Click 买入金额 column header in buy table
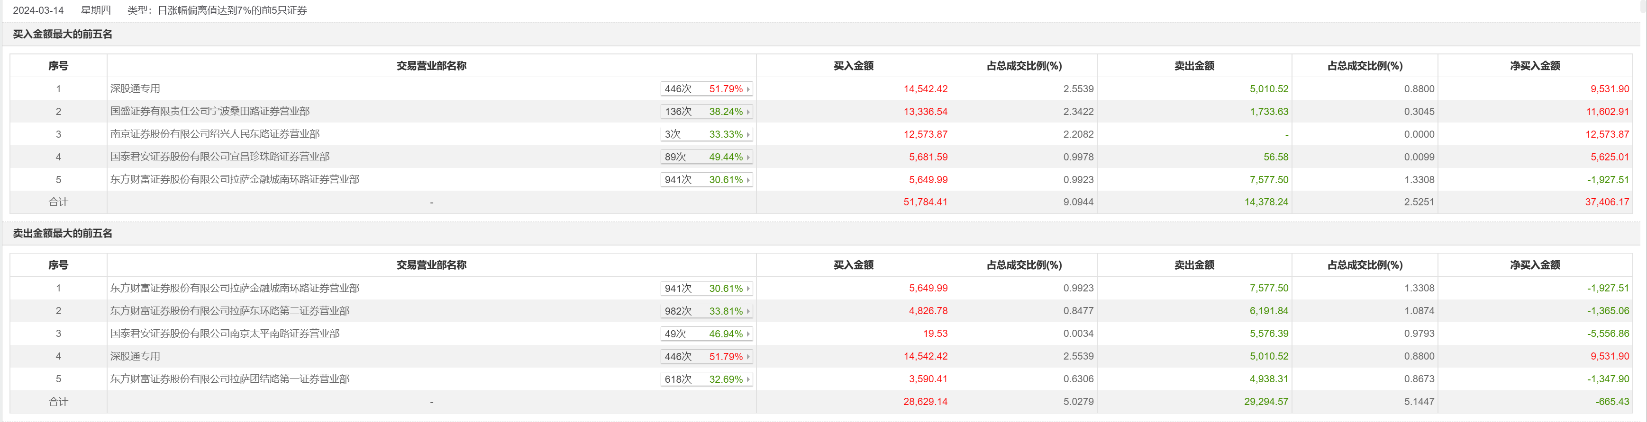Image resolution: width=1647 pixels, height=422 pixels. (x=853, y=66)
